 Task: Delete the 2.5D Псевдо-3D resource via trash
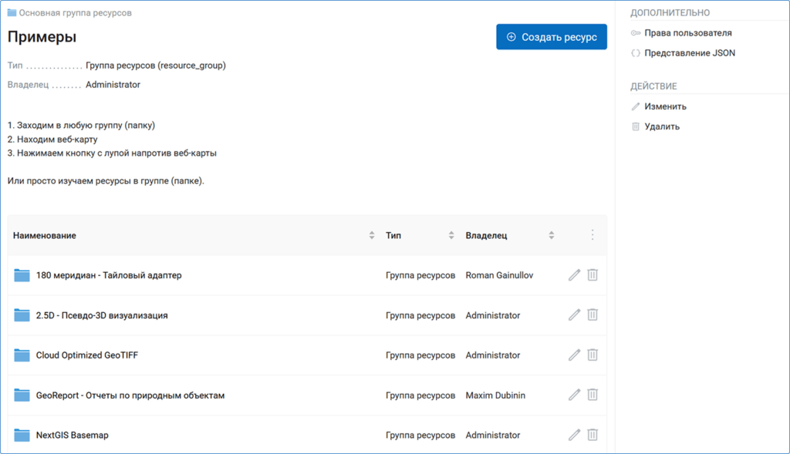click(x=592, y=314)
